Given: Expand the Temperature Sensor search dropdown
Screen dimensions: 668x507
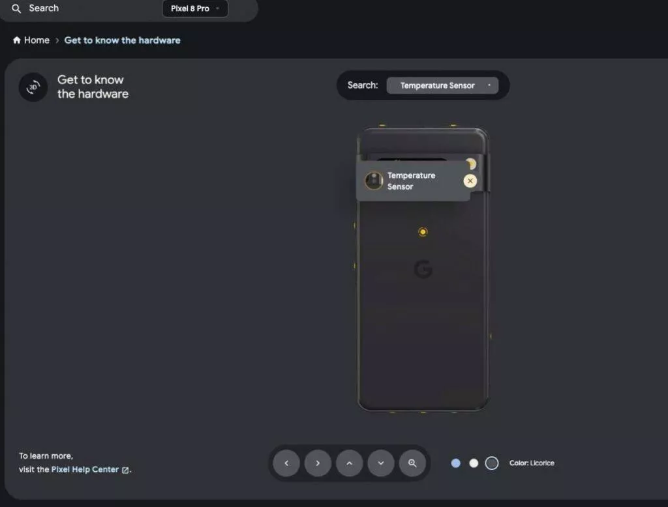Looking at the screenshot, I should click(442, 85).
